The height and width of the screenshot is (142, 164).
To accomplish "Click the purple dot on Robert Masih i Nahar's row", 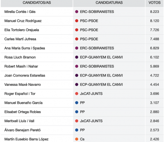I will [77, 66].
